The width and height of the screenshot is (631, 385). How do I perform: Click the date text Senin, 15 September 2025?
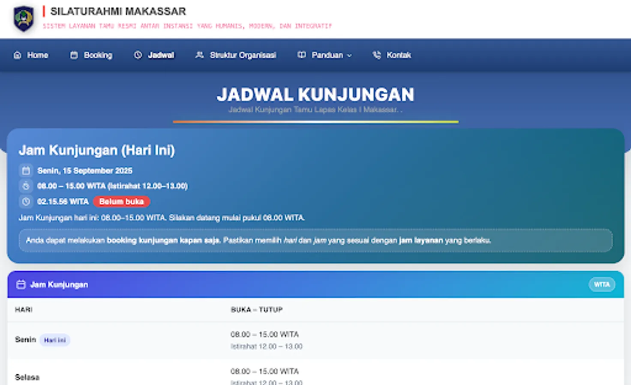85,171
